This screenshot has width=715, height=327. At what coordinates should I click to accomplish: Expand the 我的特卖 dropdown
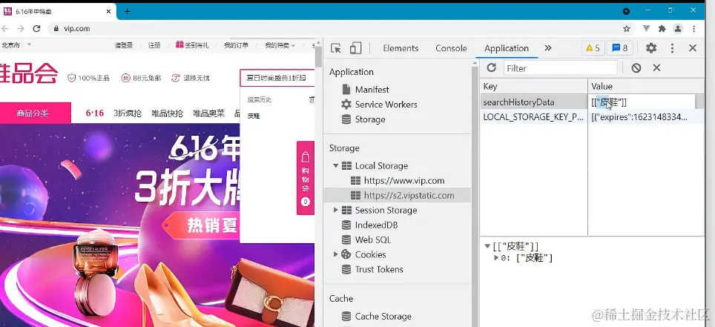(280, 45)
